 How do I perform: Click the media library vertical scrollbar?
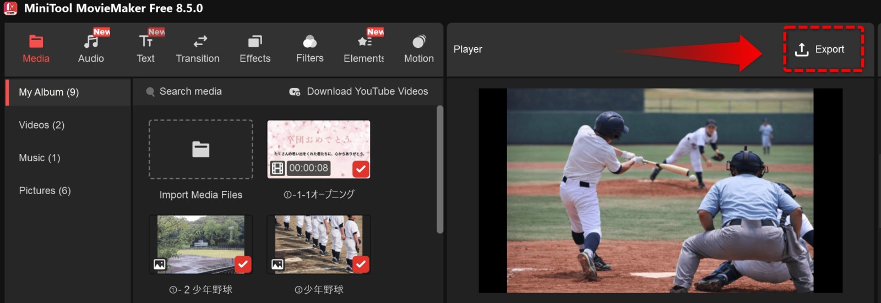439,169
